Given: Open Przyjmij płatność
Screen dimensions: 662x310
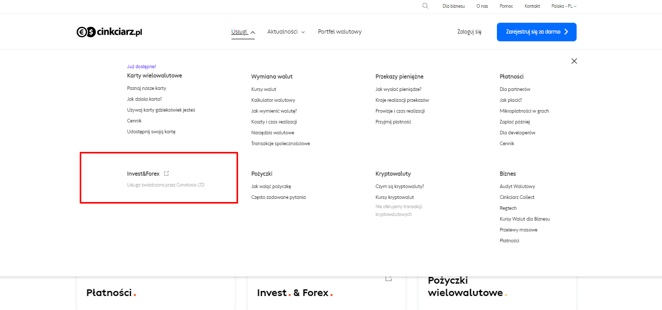Looking at the screenshot, I should click(393, 122).
